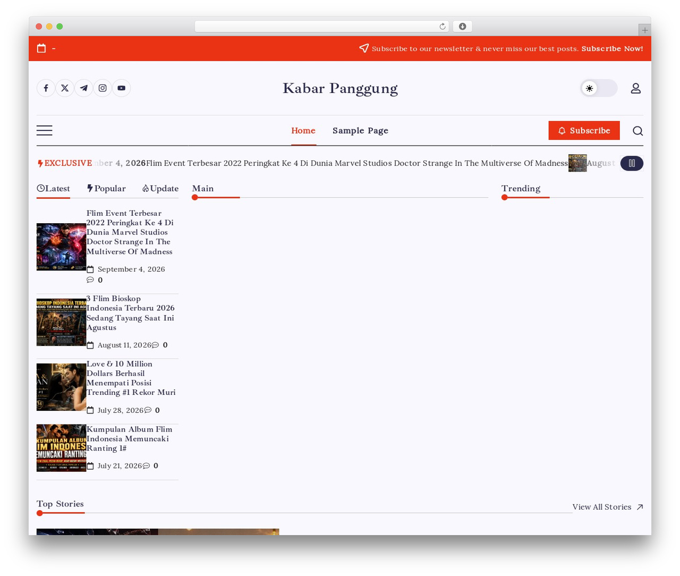Click the browser address bar
This screenshot has width=680, height=576.
tap(322, 27)
